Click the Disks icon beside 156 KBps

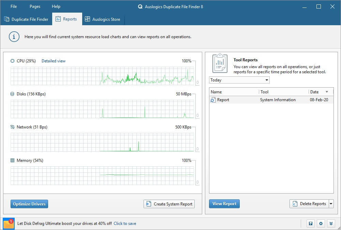(x=13, y=94)
